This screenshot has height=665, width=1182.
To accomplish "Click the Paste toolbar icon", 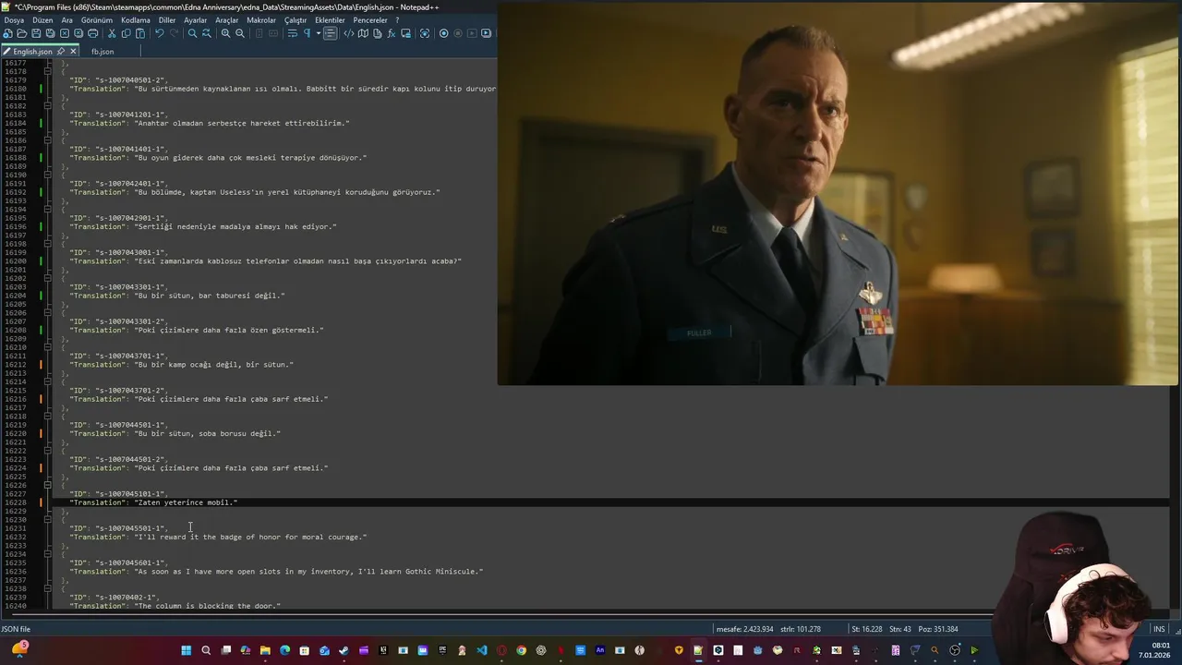I will pos(140,33).
